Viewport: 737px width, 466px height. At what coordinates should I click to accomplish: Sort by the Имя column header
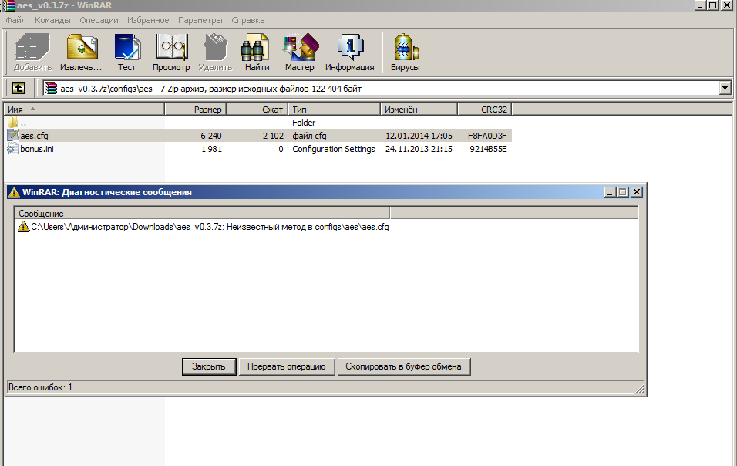85,109
